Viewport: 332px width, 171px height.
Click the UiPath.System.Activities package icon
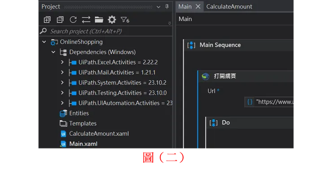[x=73, y=83]
